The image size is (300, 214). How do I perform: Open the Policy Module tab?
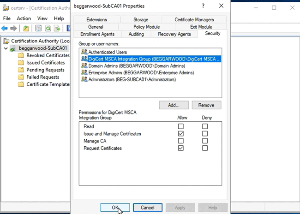point(146,27)
